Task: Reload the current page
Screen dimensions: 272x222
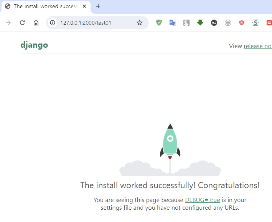Action: click(22, 23)
